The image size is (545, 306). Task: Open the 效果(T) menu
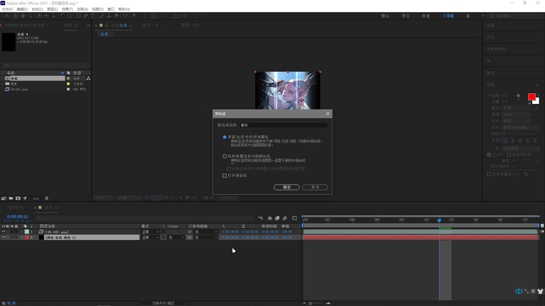67,9
